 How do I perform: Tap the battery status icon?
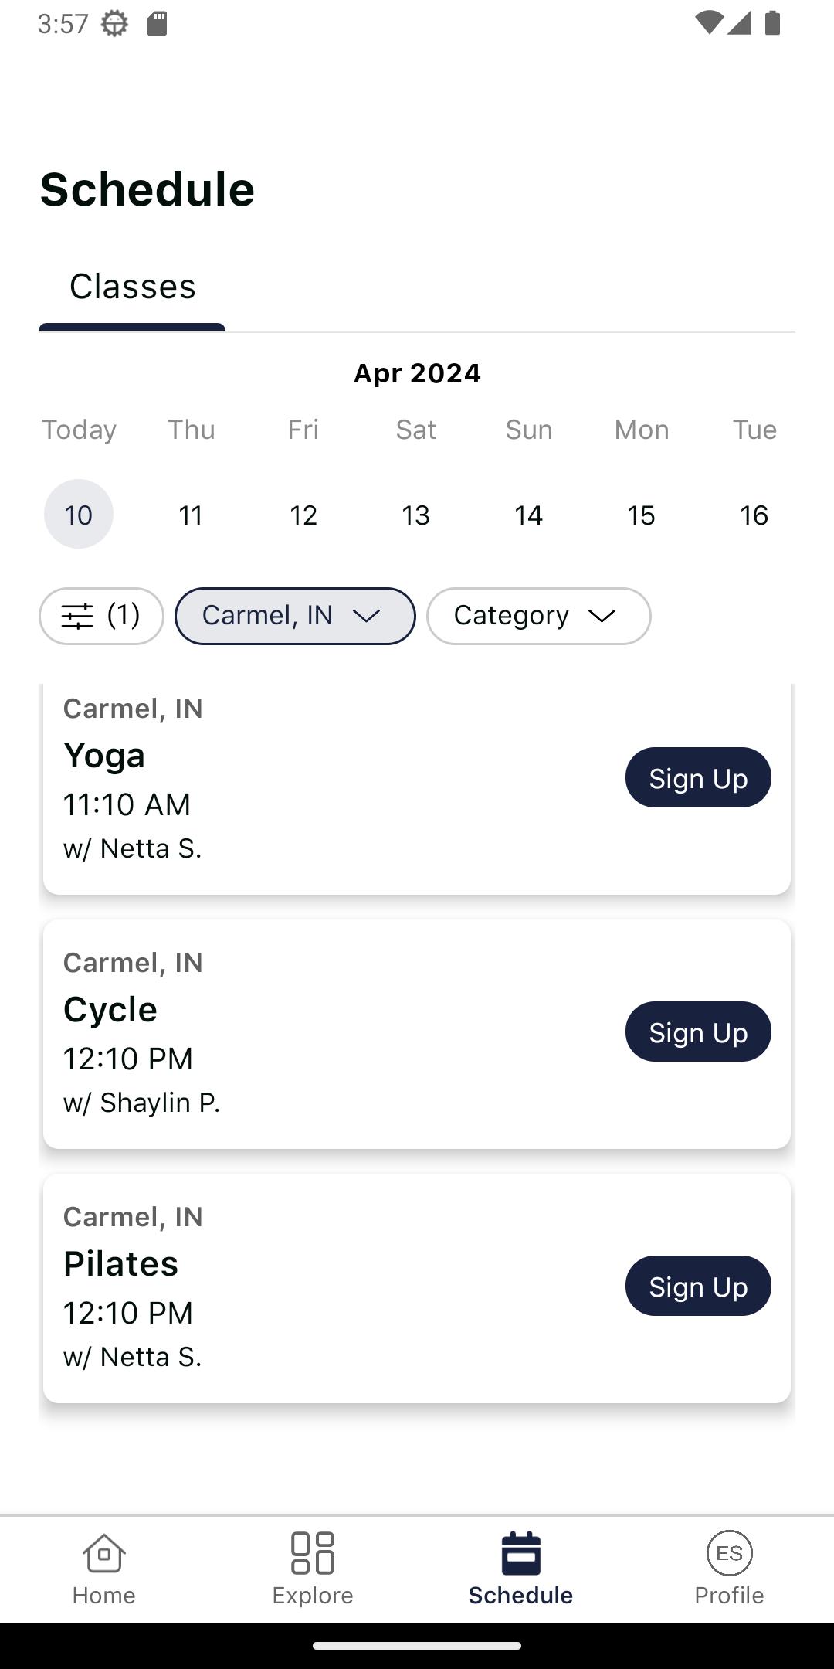click(x=772, y=23)
